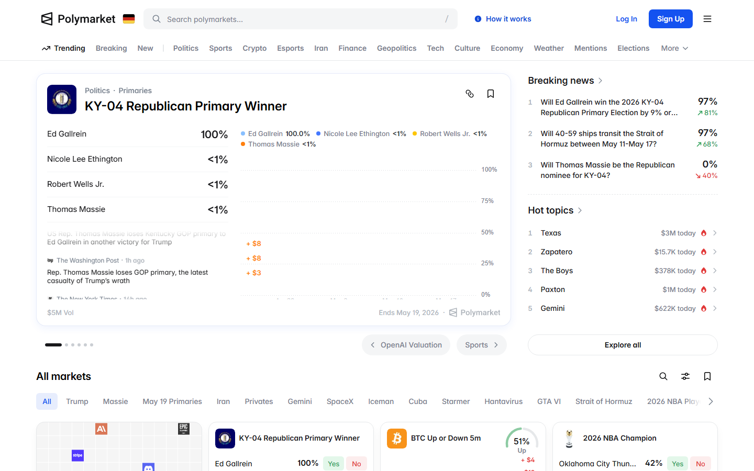Click the fire icon beside Paxton

(x=704, y=289)
